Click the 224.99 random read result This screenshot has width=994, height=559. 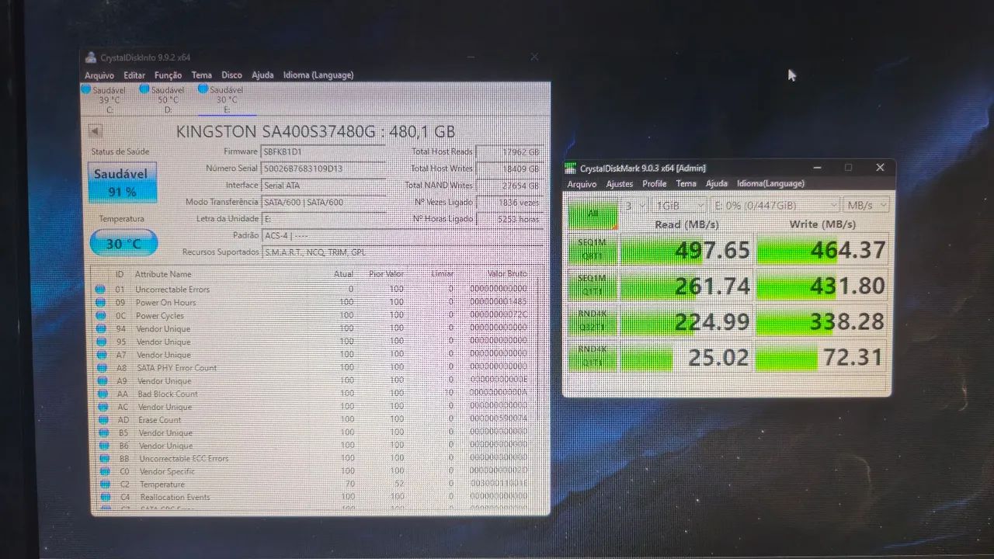click(x=686, y=321)
